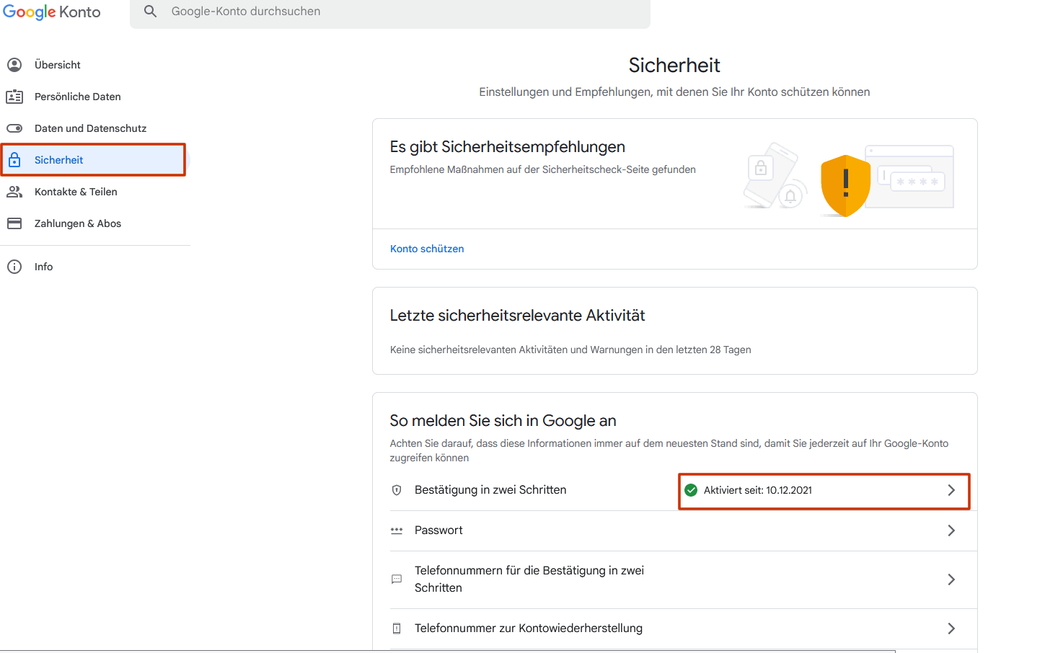Click the Daten und Datenschutz toggle icon
The width and height of the screenshot is (1045, 653).
[14, 128]
